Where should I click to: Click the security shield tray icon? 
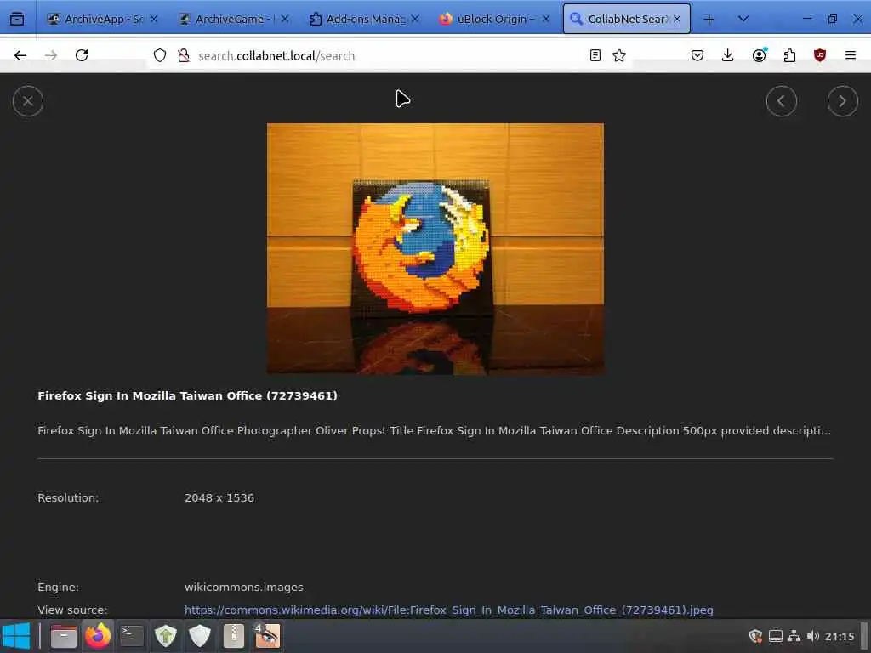click(755, 636)
